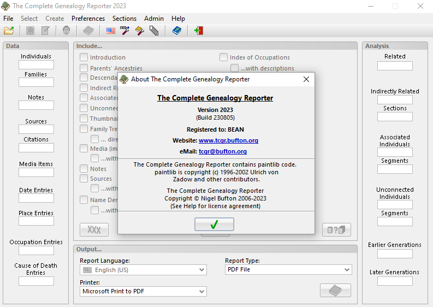Click the About dialog title icon

click(124, 79)
